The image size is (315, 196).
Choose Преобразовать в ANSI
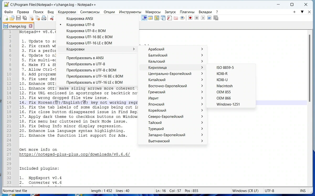[x=97, y=58]
